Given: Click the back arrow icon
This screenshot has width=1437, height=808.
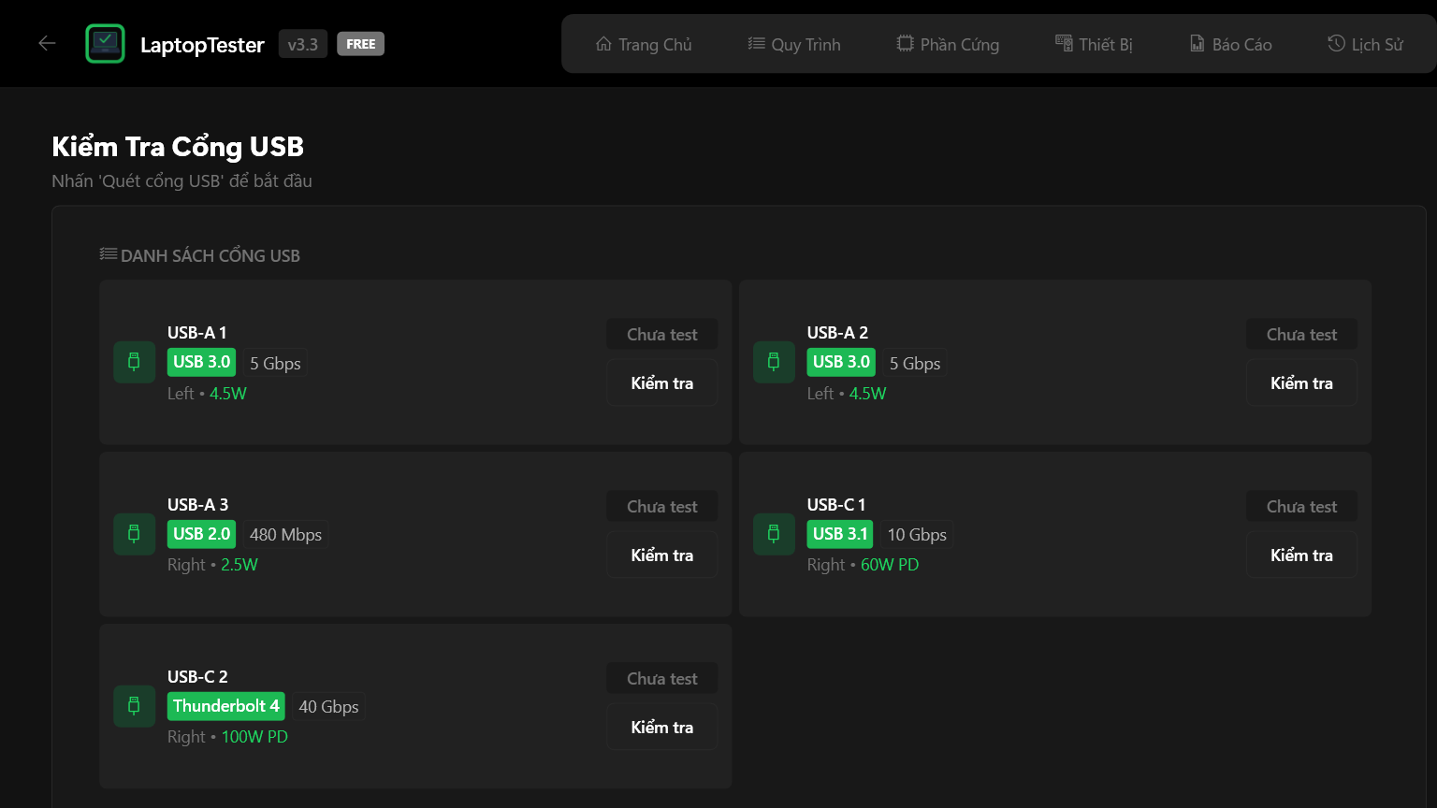Looking at the screenshot, I should [47, 43].
